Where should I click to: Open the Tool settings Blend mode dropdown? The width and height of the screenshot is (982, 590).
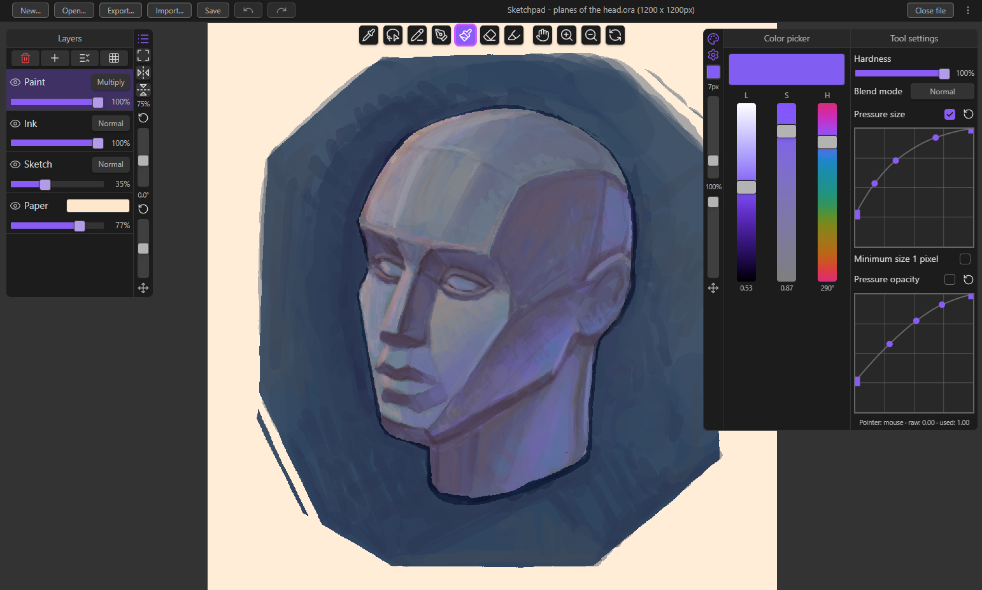(943, 92)
